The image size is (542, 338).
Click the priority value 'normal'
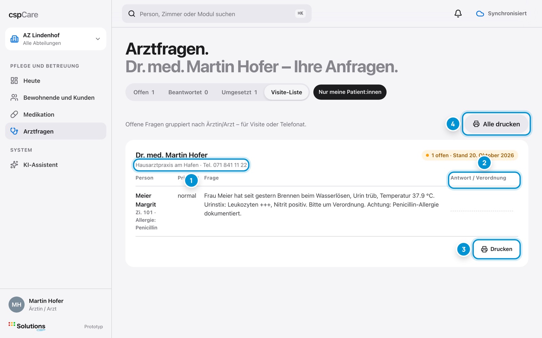pyautogui.click(x=187, y=196)
